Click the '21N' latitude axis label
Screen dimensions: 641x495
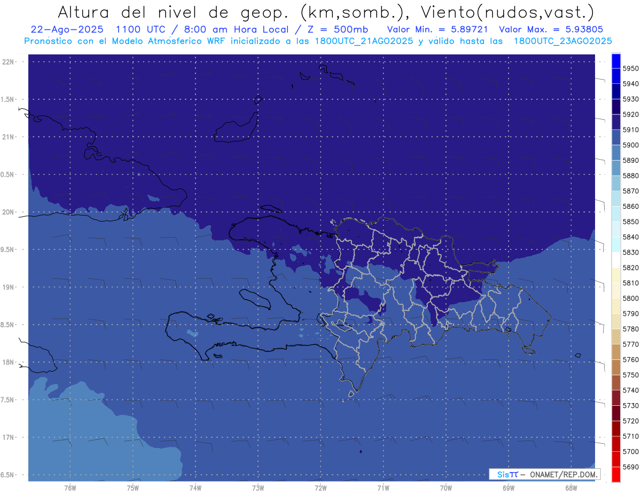(8, 137)
